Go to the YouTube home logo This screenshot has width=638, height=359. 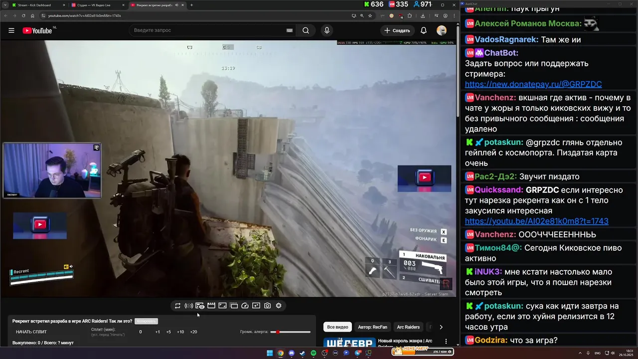tap(37, 30)
